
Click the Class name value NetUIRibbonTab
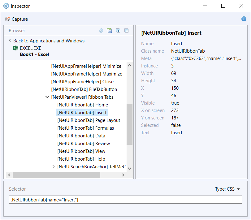(x=188, y=51)
